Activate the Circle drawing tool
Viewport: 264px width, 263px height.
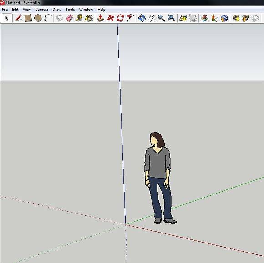tap(38, 18)
